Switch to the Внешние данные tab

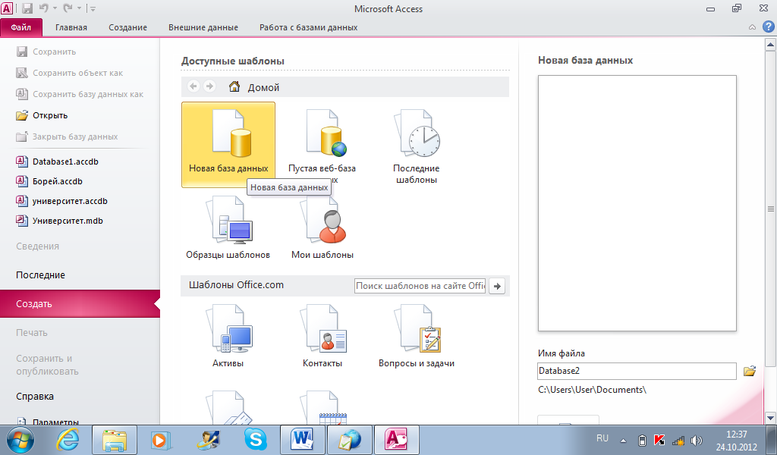click(x=203, y=27)
